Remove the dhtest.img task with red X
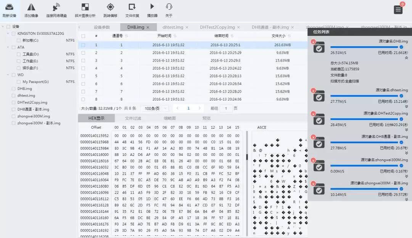This screenshot has height=238, width=412. pos(313,91)
